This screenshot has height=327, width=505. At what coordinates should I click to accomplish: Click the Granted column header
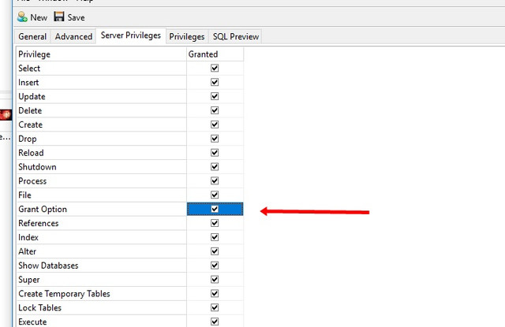215,54
